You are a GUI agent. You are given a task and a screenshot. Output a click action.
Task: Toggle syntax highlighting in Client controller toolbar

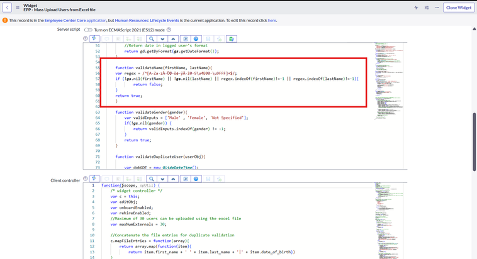coord(94,179)
